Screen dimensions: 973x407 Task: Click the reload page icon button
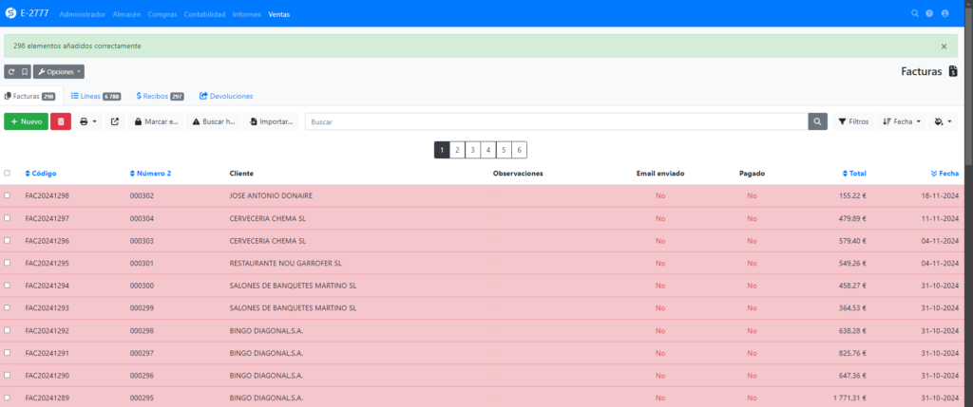[x=11, y=71]
